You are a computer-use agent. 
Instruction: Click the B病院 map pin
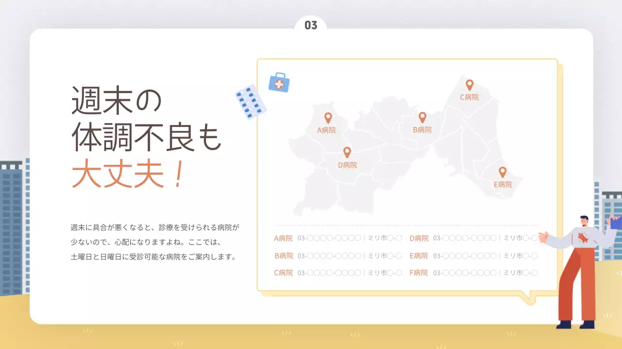[x=422, y=118]
